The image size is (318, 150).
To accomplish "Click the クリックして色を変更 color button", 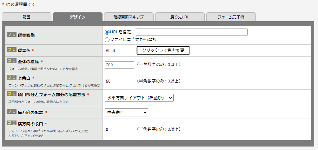I will (x=163, y=50).
